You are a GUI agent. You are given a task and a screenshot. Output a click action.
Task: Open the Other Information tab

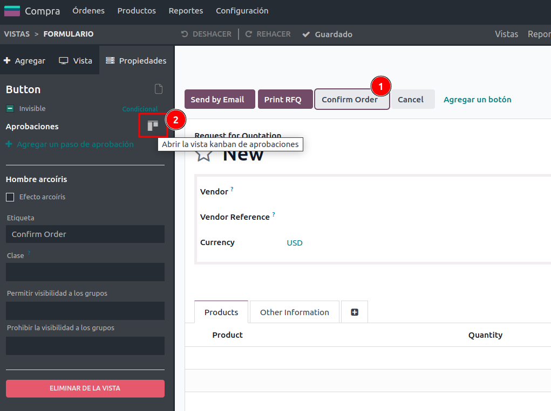[295, 312]
